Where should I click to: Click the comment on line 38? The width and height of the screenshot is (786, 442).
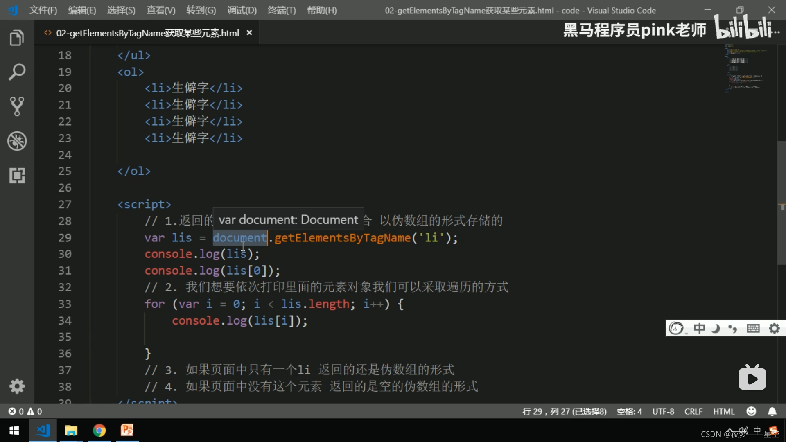coord(311,387)
